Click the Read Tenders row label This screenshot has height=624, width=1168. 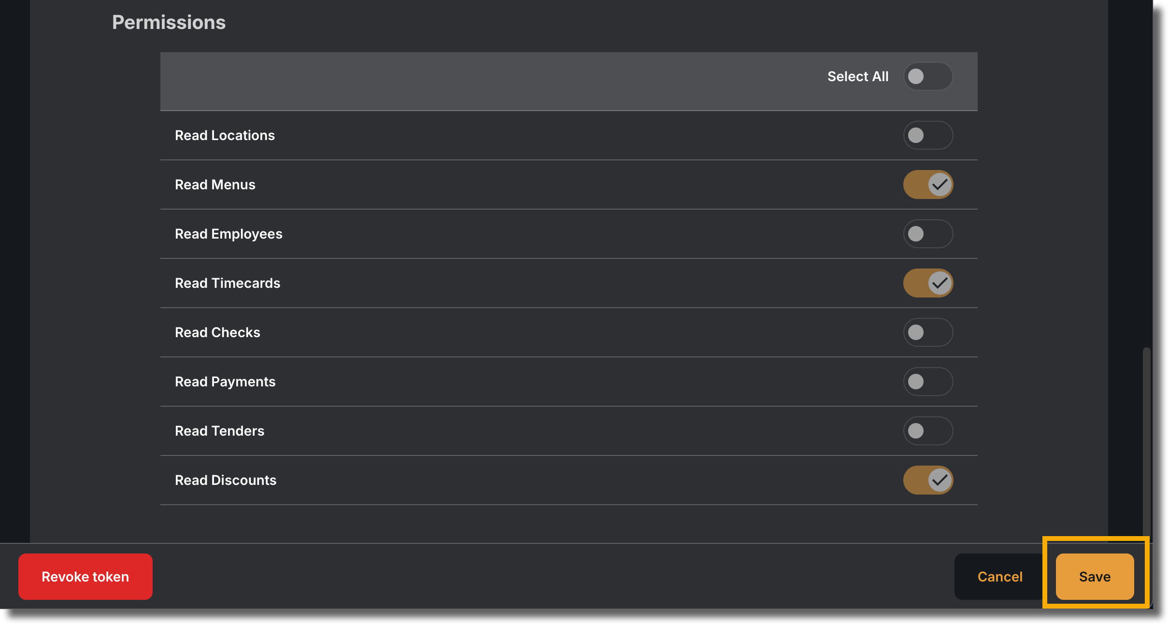coord(220,431)
